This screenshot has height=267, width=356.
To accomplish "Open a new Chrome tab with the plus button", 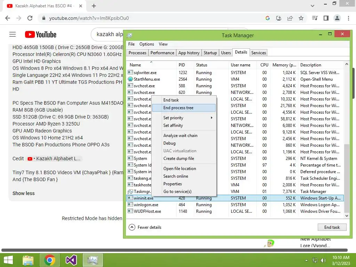I will coord(94,6).
